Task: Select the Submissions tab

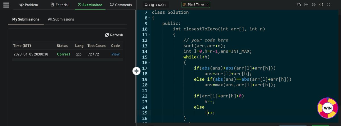Action: (90, 5)
